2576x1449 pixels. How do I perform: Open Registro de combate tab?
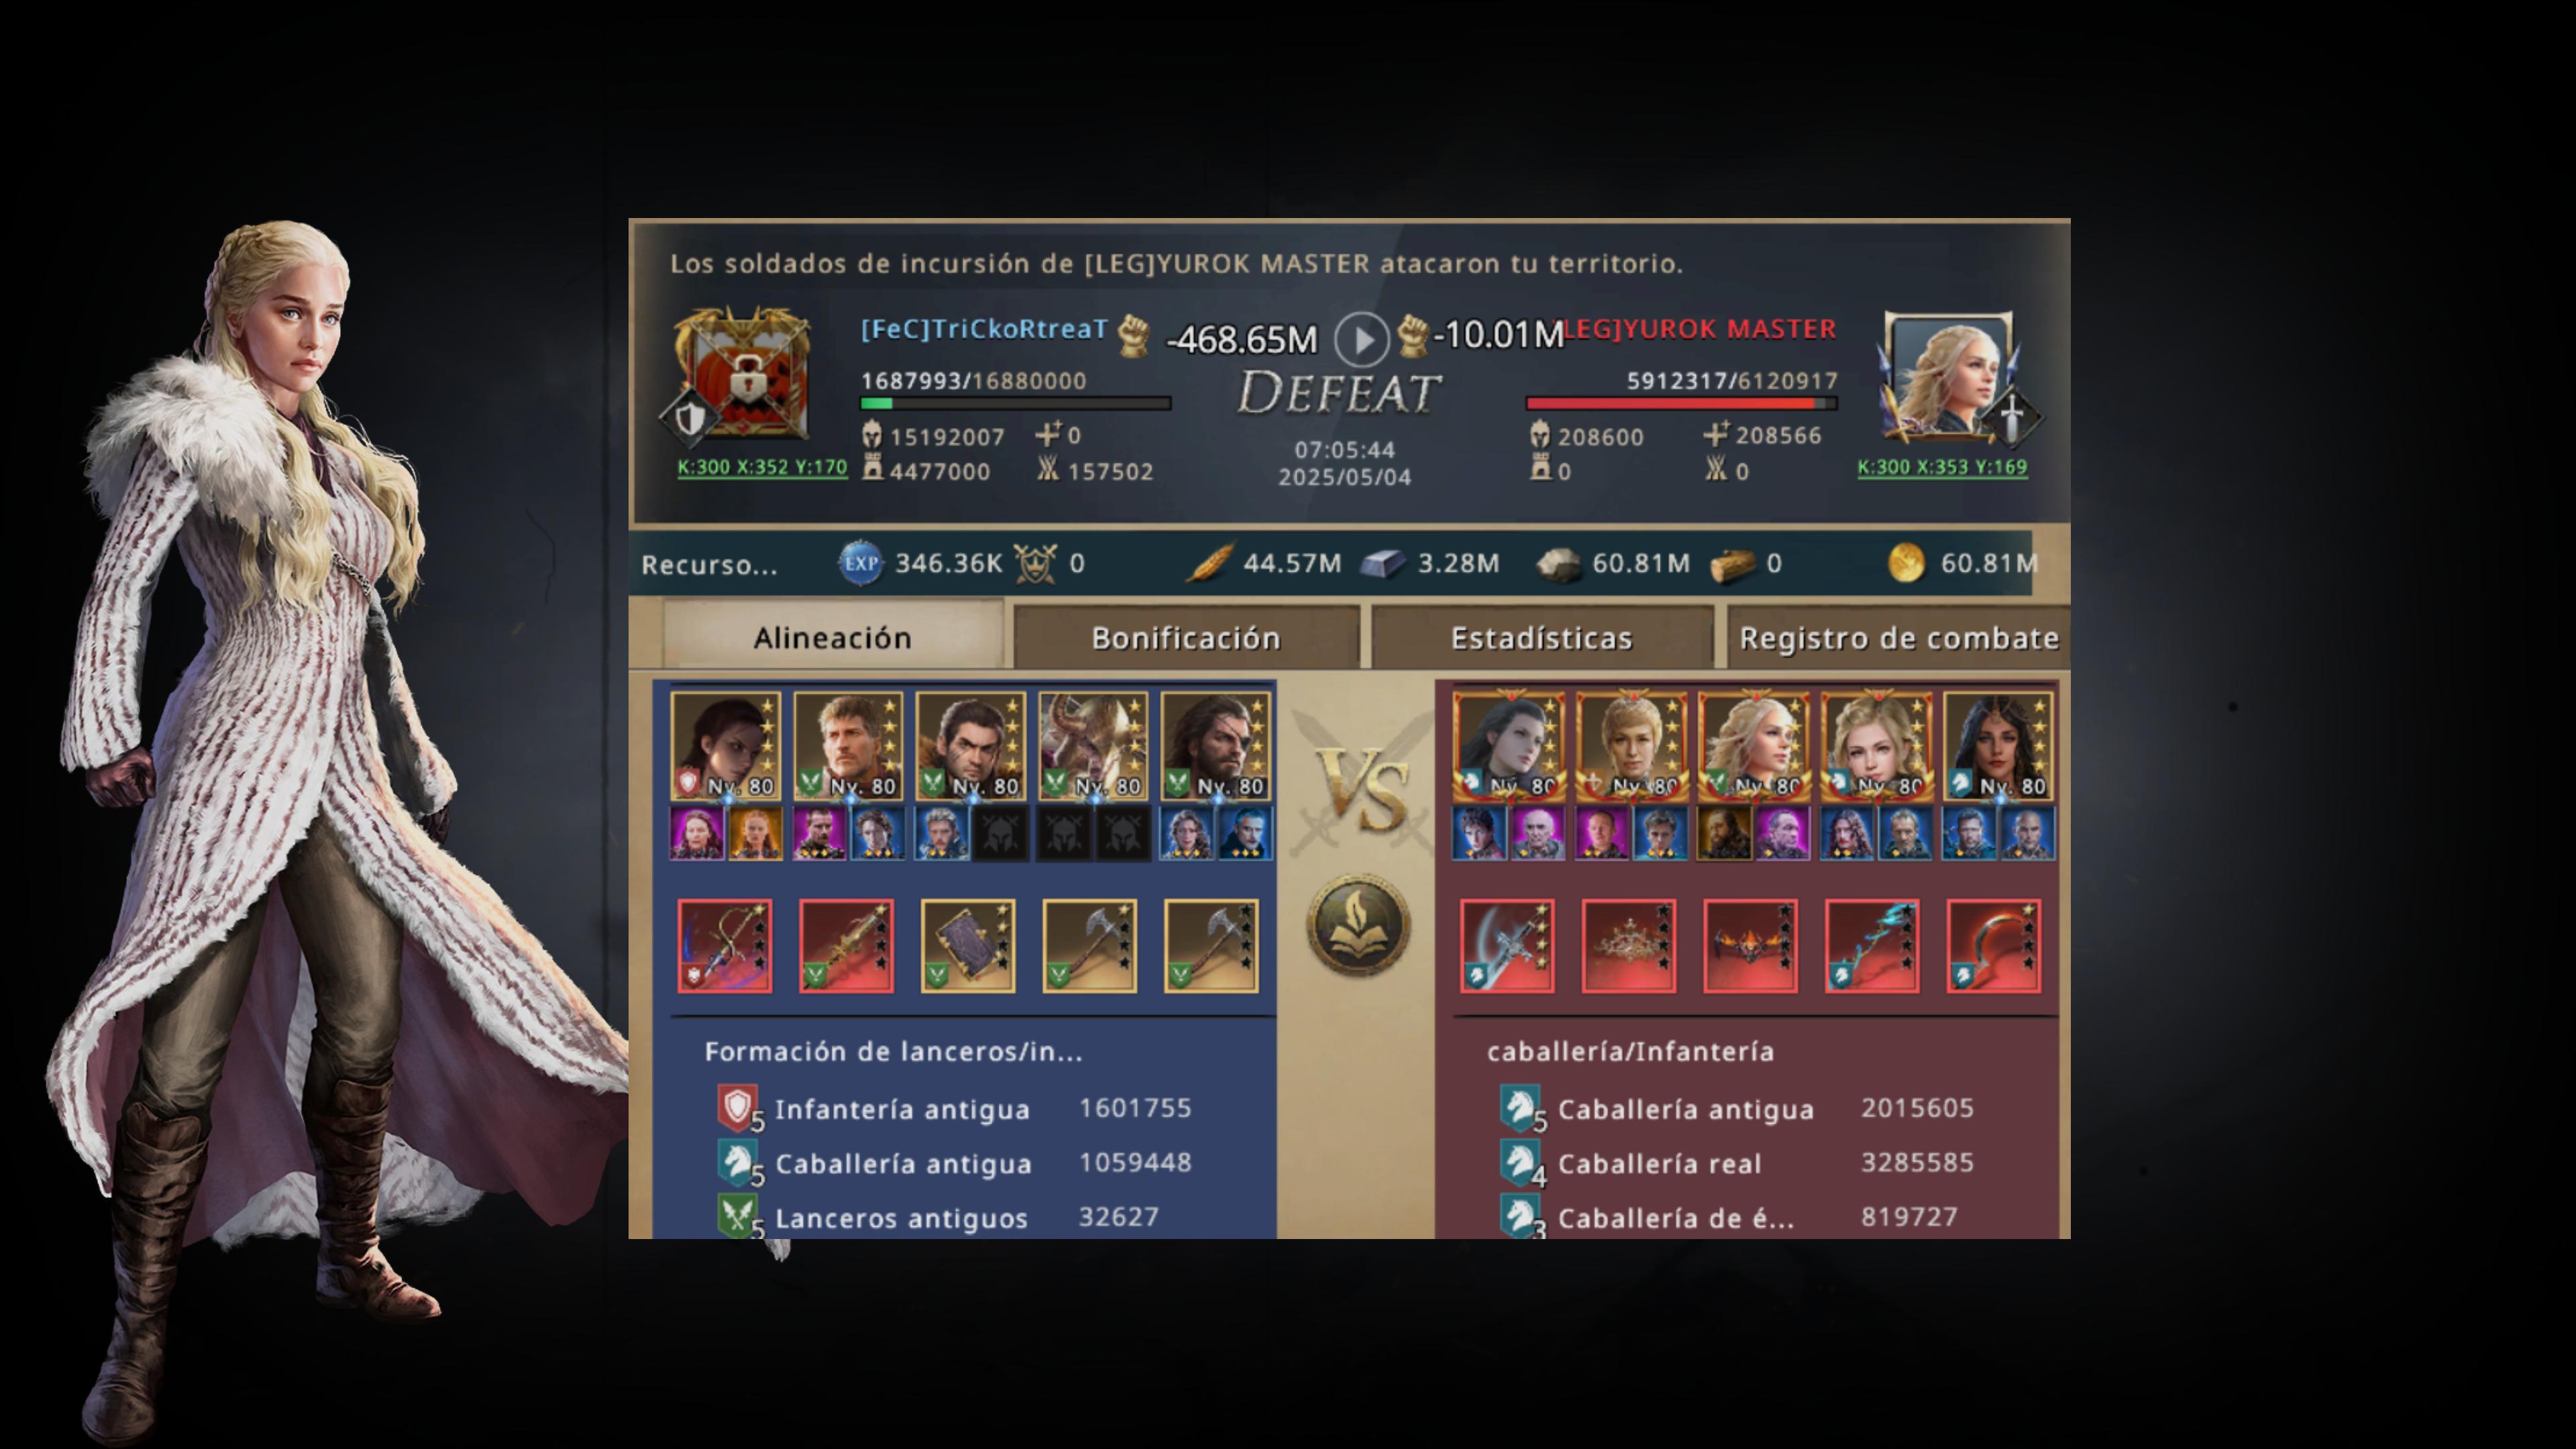point(1898,638)
